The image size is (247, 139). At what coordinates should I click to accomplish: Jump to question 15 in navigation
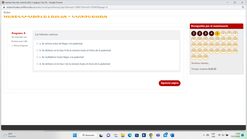229,39
